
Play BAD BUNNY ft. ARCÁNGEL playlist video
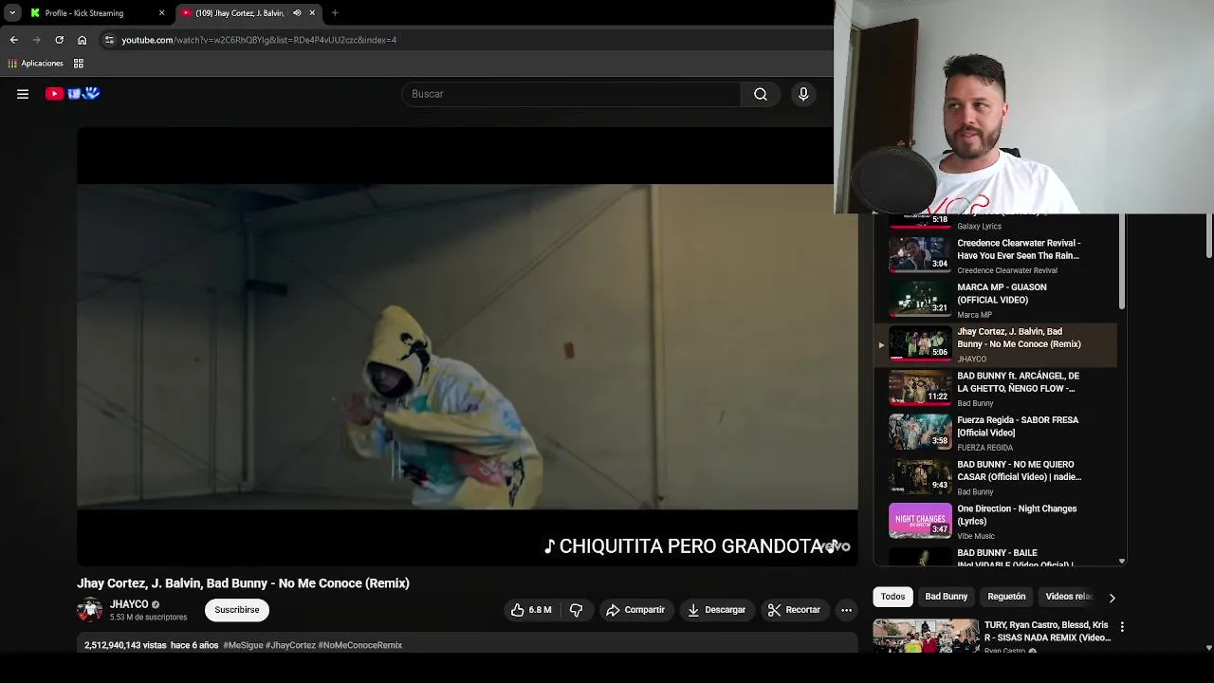pos(994,388)
